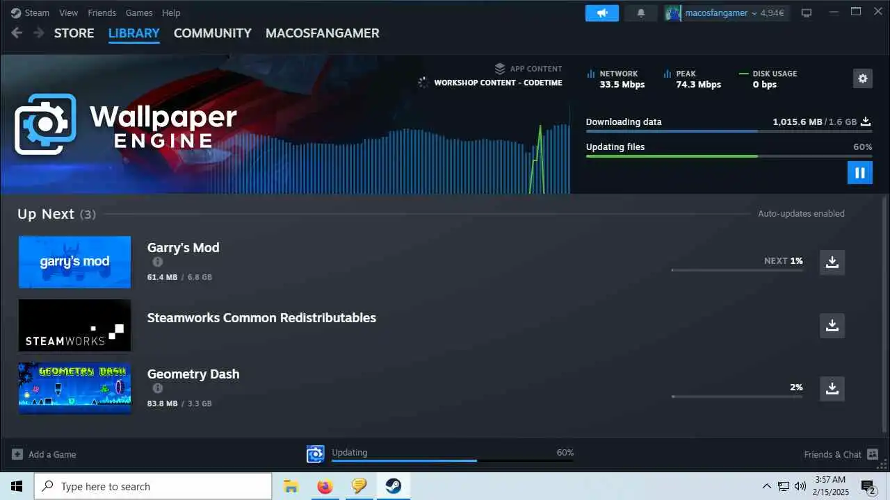Click the Updating files progress bar
The width and height of the screenshot is (890, 500).
tap(729, 156)
